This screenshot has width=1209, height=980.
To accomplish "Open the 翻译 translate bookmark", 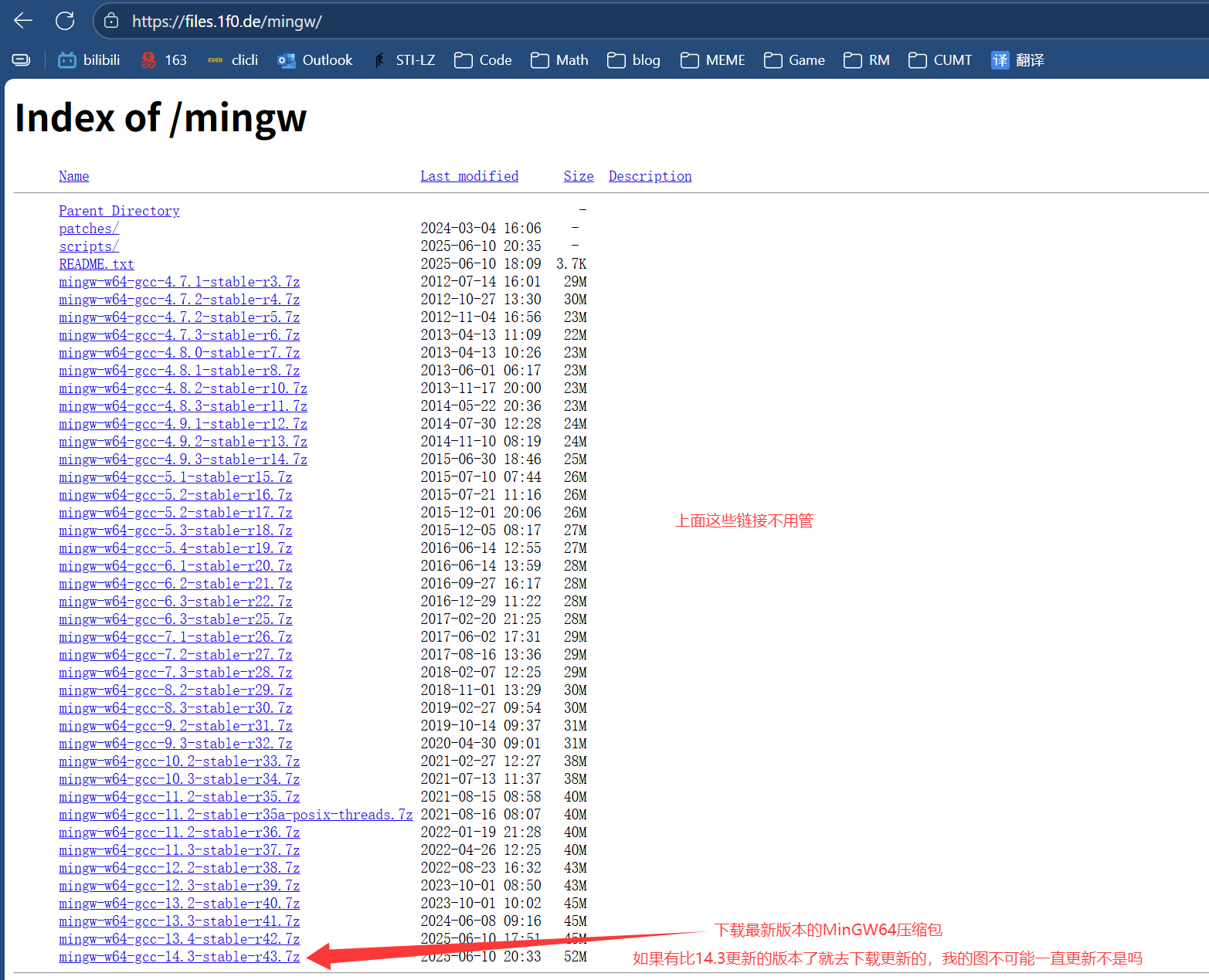I will click(x=1017, y=60).
